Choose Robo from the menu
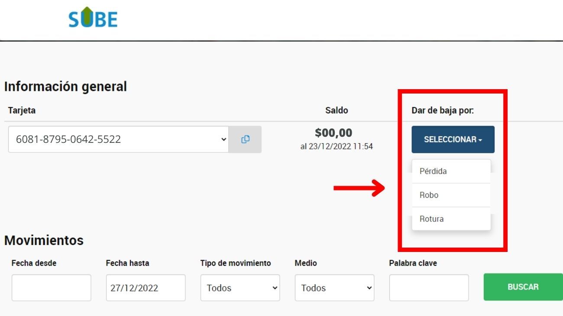The width and height of the screenshot is (563, 316). click(x=451, y=195)
